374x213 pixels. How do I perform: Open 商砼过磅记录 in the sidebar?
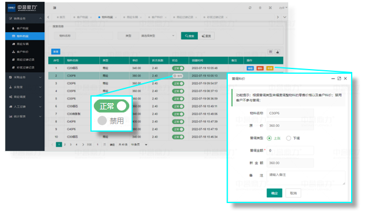(25, 60)
